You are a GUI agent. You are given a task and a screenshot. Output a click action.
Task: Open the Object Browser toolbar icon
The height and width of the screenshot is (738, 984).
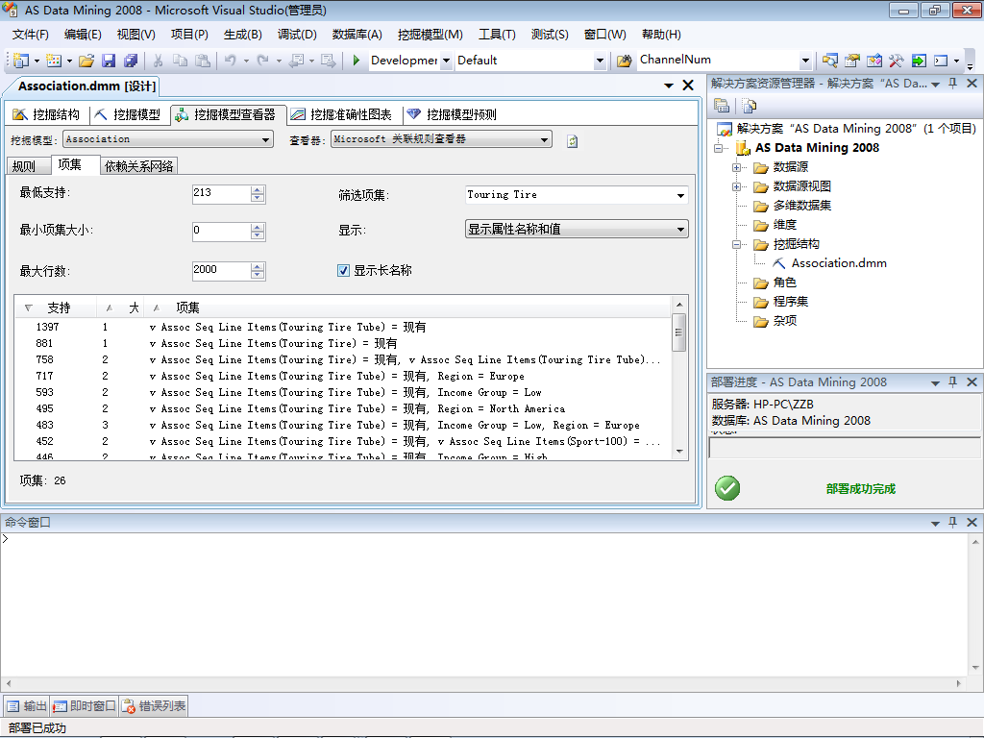coord(873,61)
